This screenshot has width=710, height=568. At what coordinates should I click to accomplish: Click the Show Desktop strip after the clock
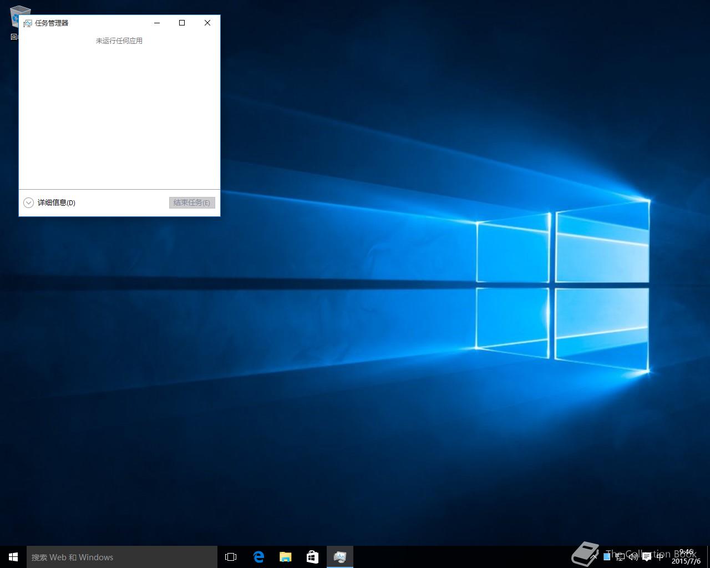click(708, 557)
